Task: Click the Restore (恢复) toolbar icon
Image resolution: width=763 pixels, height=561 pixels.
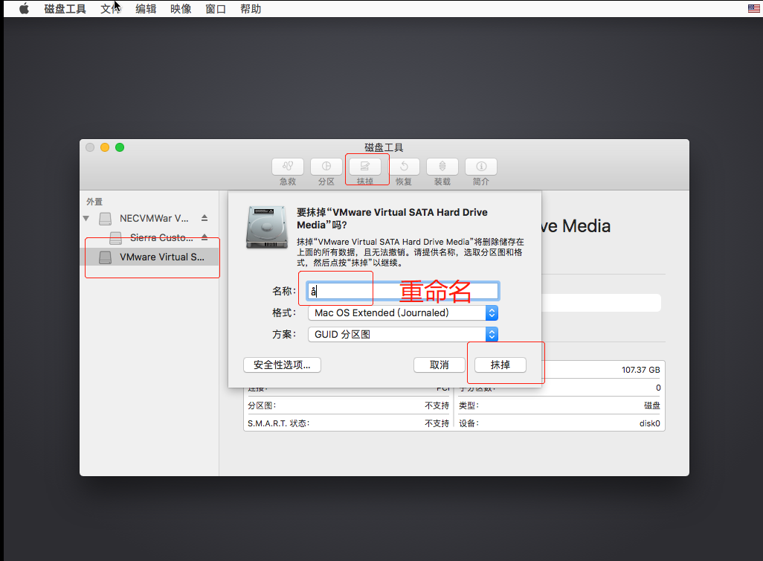Action: click(x=403, y=167)
